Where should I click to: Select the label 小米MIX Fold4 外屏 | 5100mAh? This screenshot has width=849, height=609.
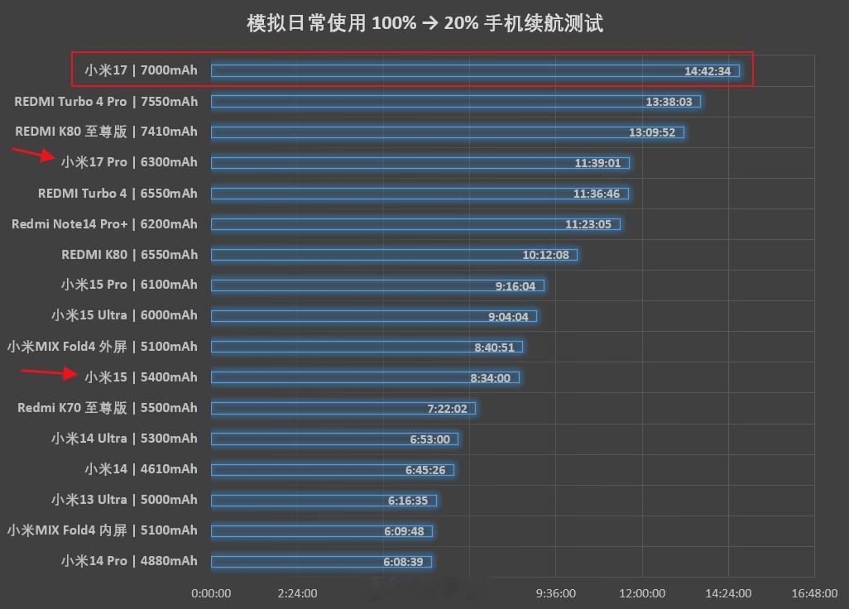pyautogui.click(x=103, y=347)
